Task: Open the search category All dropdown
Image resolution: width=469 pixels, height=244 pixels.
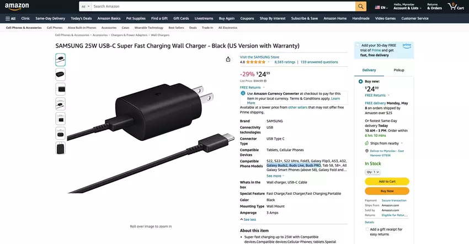Action: [x=86, y=6]
